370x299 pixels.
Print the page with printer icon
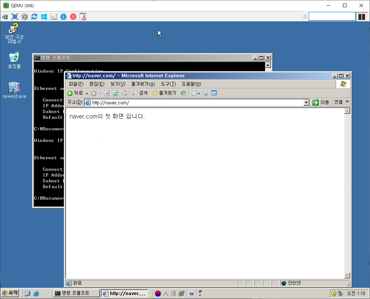click(x=206, y=94)
